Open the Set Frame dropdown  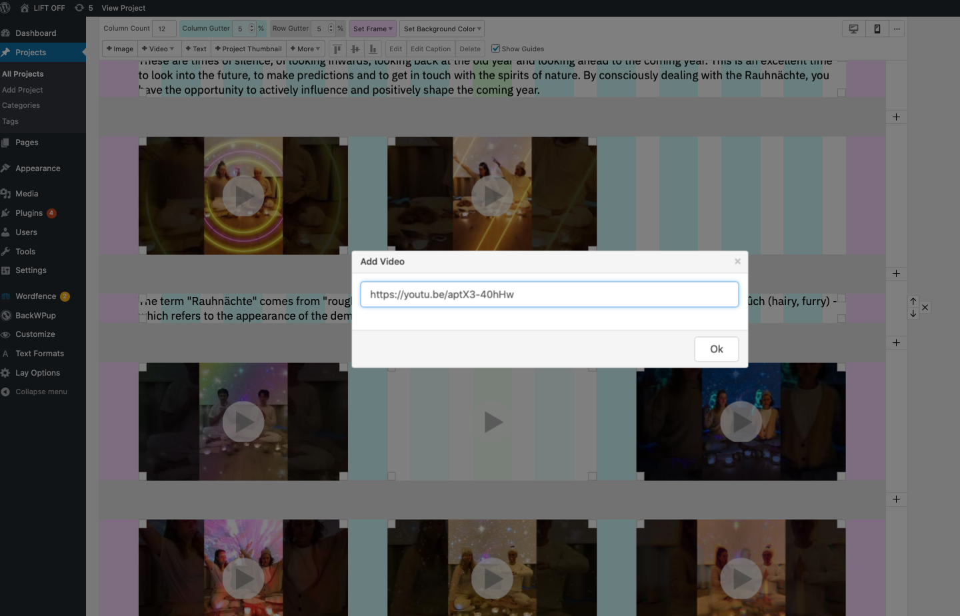pyautogui.click(x=373, y=29)
